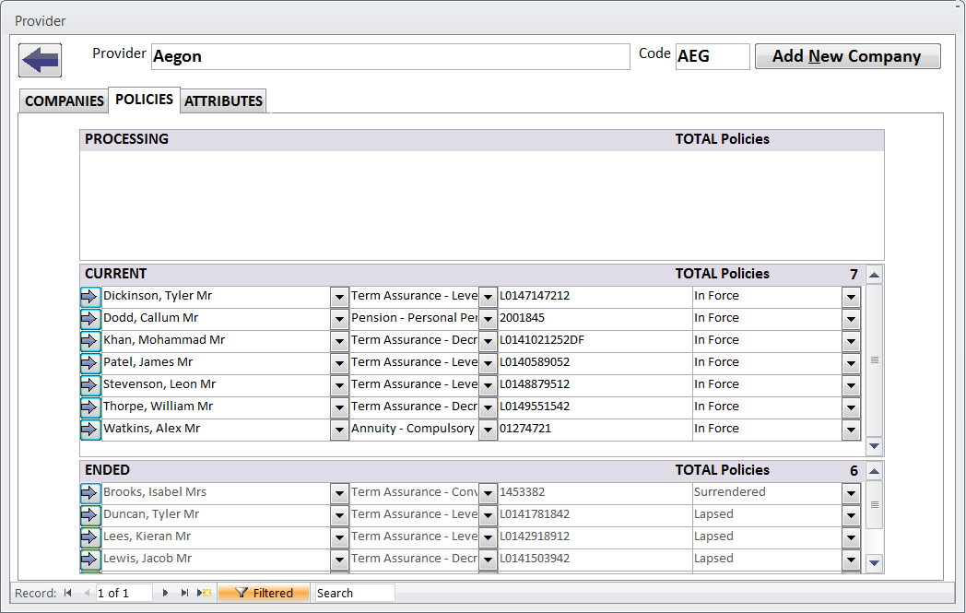Open Surrendered status dropdown for Brooks row
The height and width of the screenshot is (613, 966).
(x=851, y=493)
